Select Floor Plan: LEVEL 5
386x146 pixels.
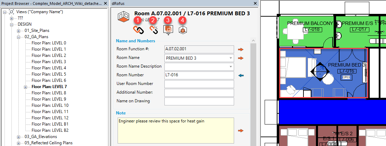coord(49,74)
